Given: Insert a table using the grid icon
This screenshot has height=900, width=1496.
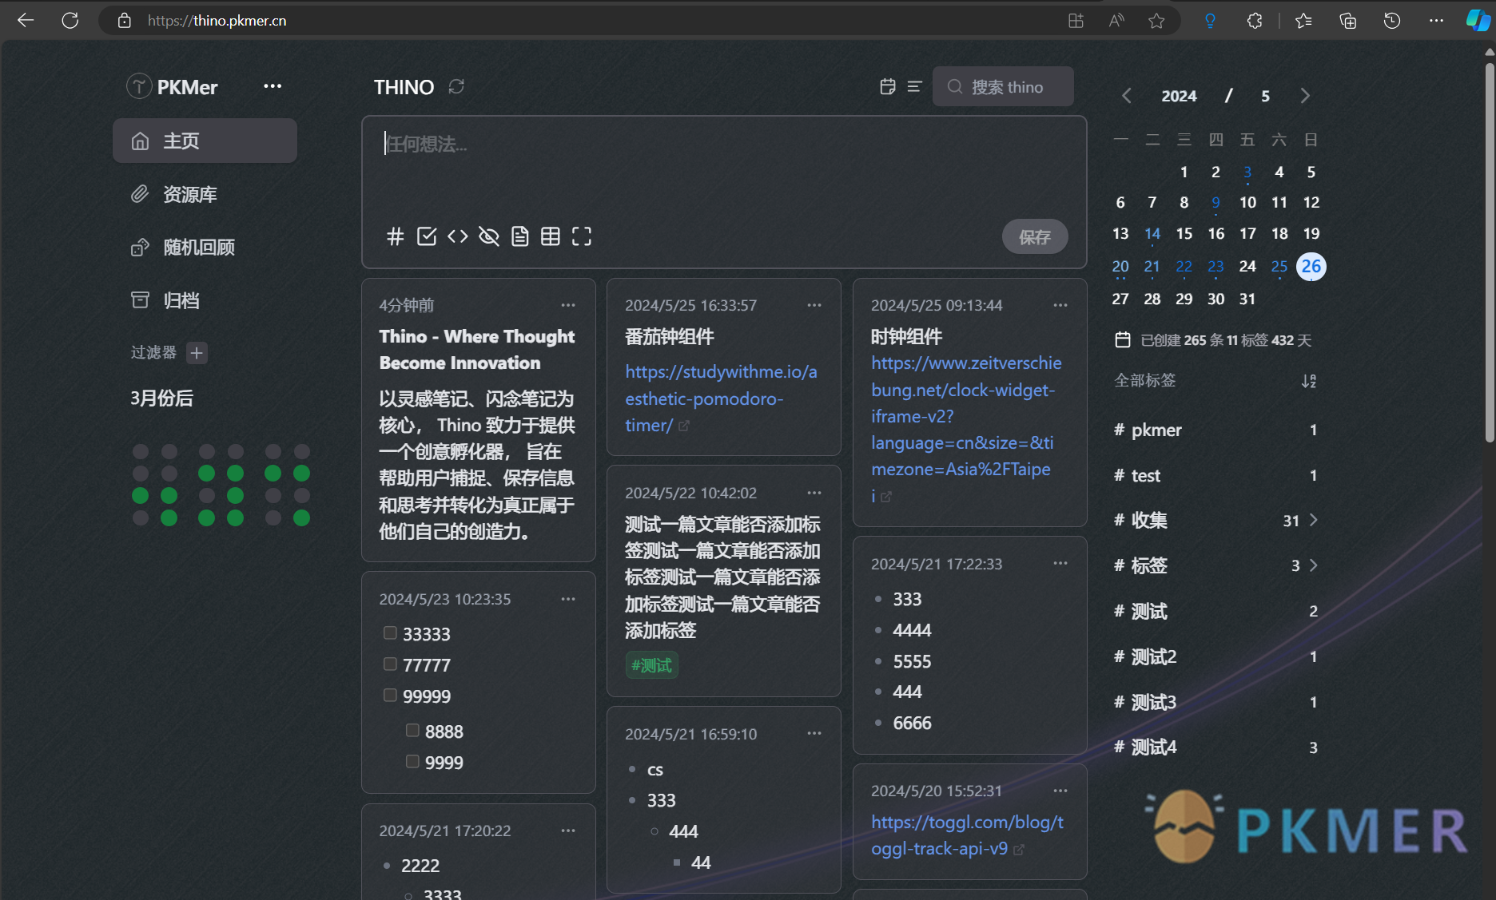Looking at the screenshot, I should (x=551, y=236).
